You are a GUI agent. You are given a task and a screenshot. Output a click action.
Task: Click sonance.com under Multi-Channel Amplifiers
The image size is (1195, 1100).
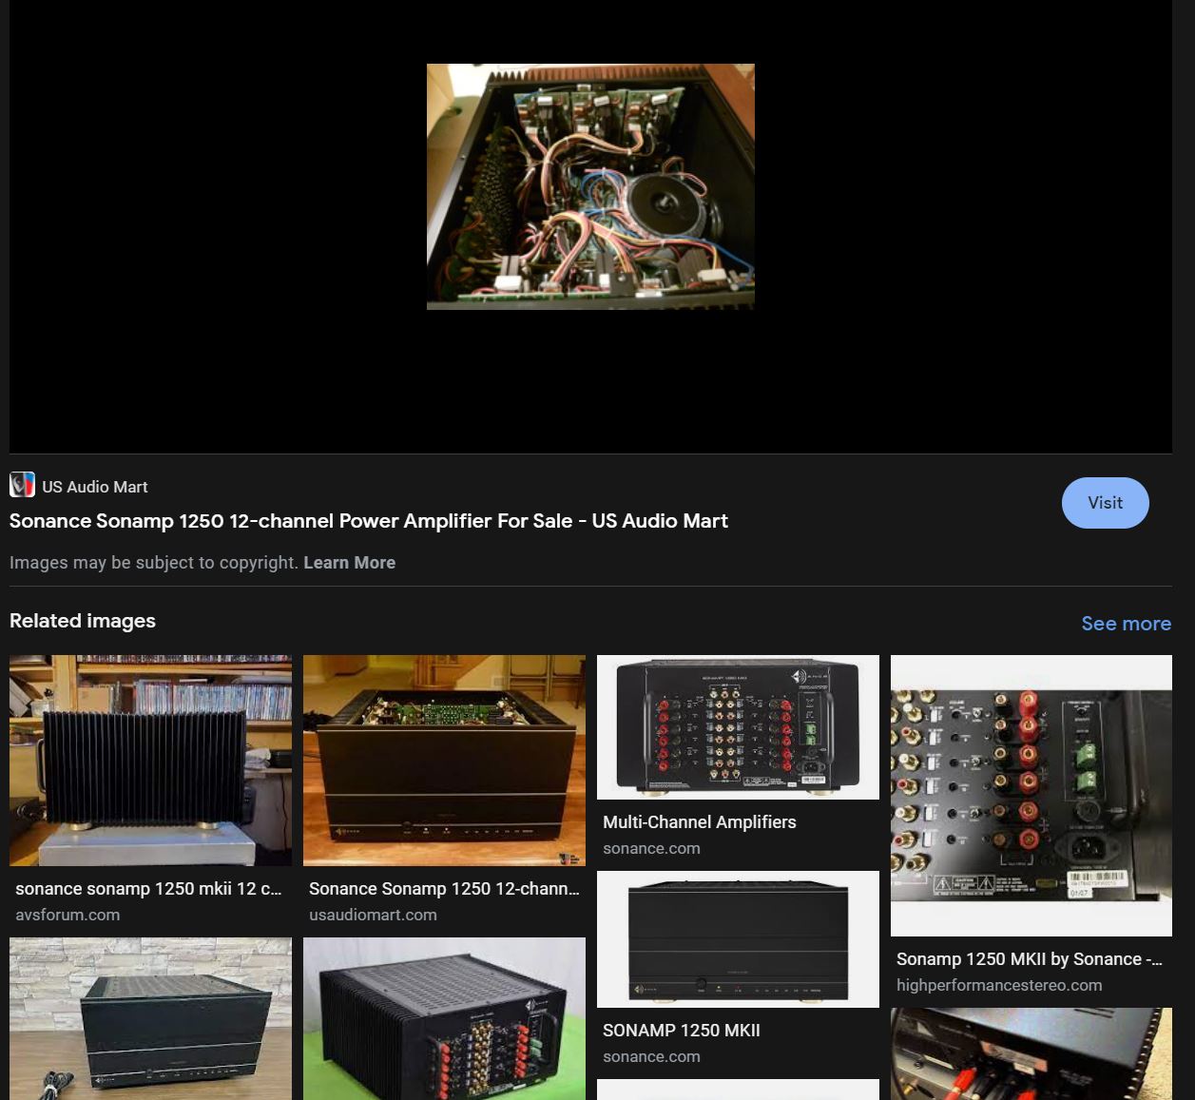651,848
